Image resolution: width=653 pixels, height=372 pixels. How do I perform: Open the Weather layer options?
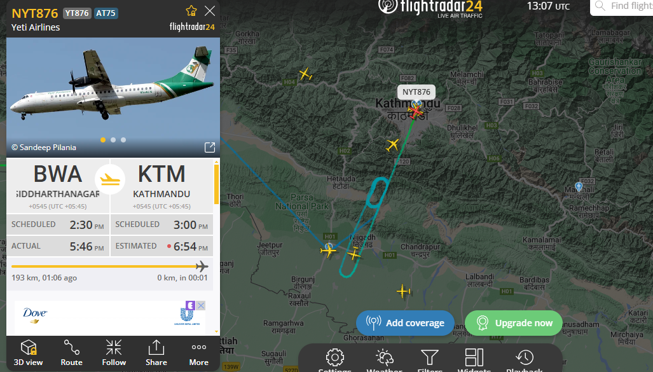[x=385, y=360]
